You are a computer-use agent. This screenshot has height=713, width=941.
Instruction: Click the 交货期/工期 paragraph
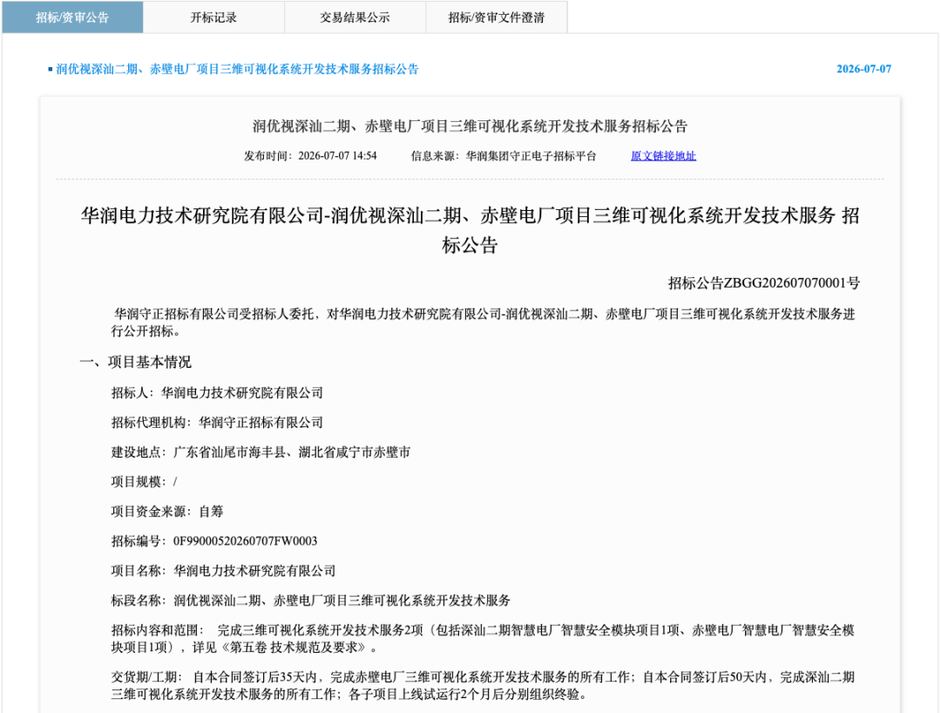click(483, 685)
